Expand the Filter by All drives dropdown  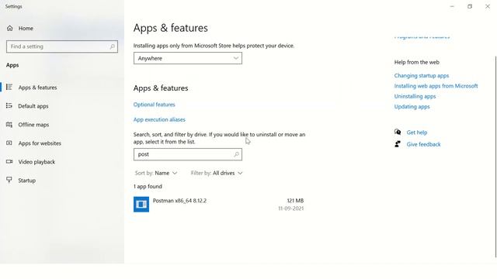coord(217,173)
